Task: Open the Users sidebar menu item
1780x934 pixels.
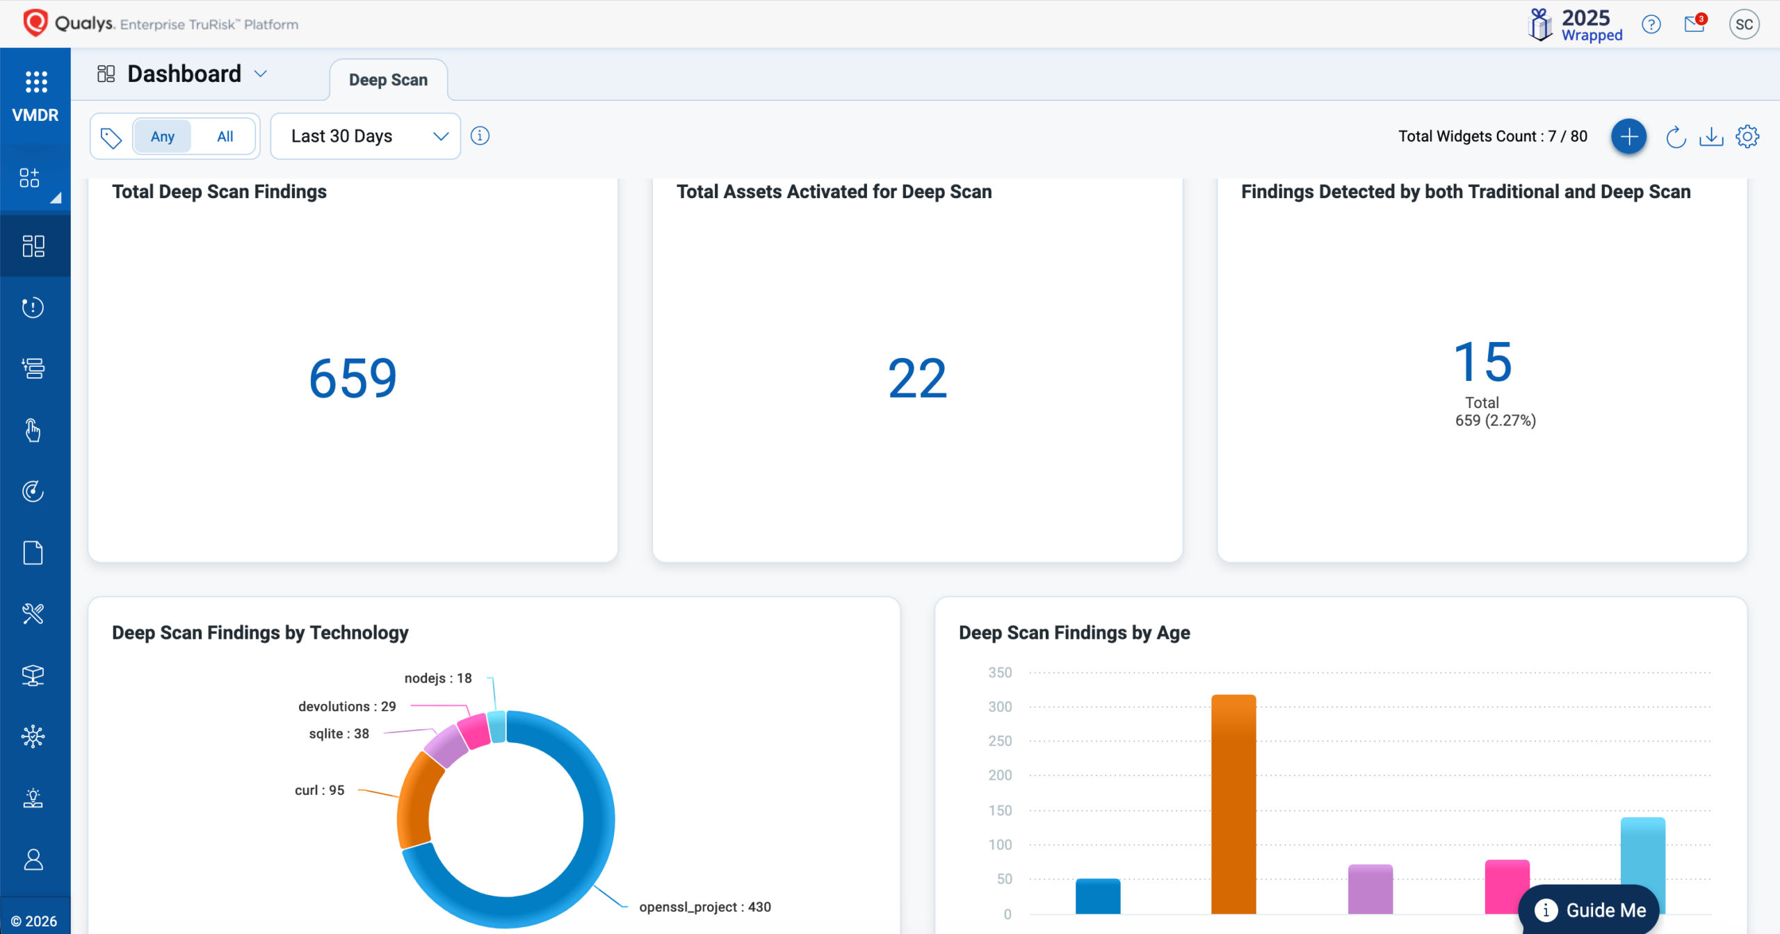Action: [x=33, y=860]
